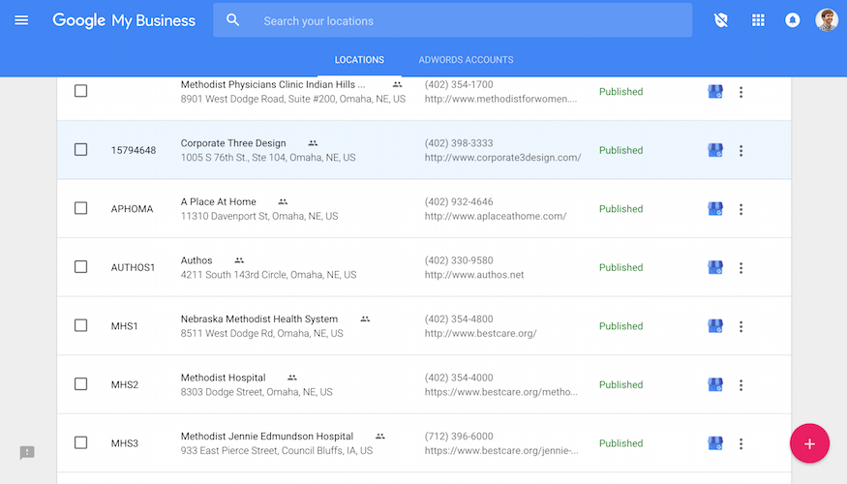
Task: Click the Search your locations field
Action: pyautogui.click(x=453, y=20)
